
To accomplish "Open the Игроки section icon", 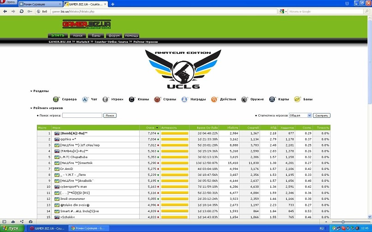I will pyautogui.click(x=106, y=99).
